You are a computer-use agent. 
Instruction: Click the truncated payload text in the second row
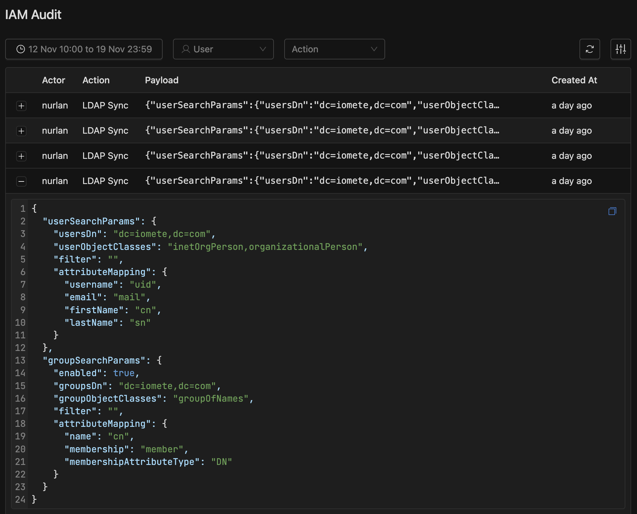(x=322, y=130)
